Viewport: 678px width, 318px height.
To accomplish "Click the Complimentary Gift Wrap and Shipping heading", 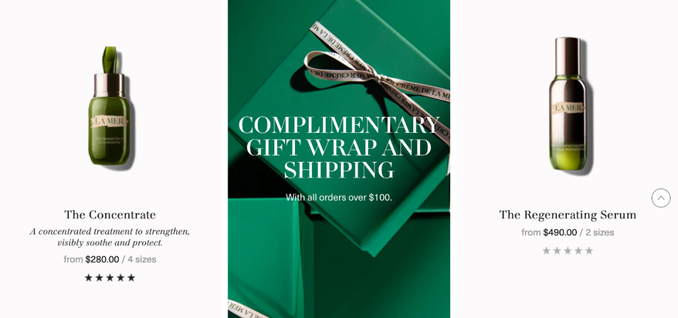I will (x=338, y=147).
